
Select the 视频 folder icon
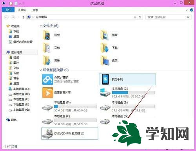click(47, 35)
